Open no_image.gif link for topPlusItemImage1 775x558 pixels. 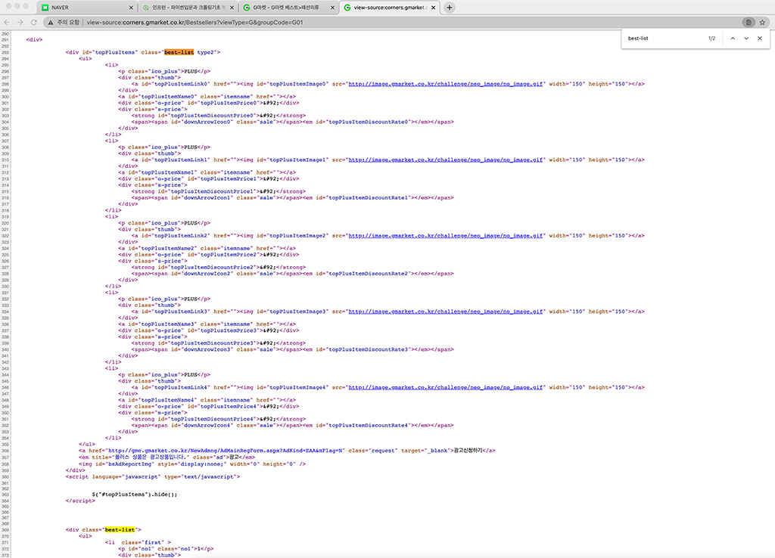[445, 160]
